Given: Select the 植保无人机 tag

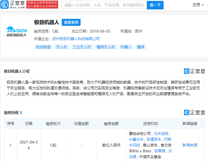Looking at the screenshot, I should click(106, 47).
